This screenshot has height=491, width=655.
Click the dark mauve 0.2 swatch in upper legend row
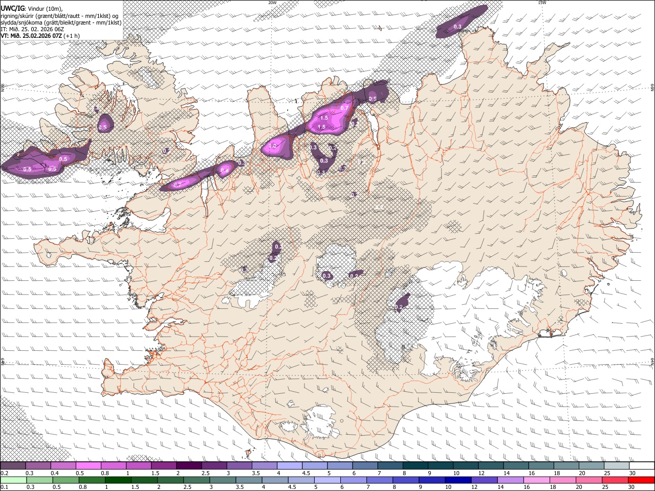(x=13, y=466)
